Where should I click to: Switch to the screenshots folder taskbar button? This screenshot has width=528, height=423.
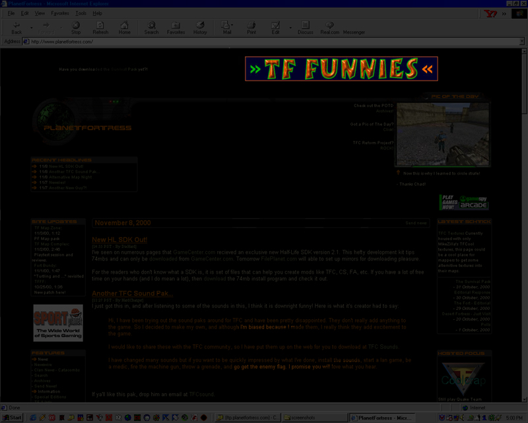click(x=315, y=418)
